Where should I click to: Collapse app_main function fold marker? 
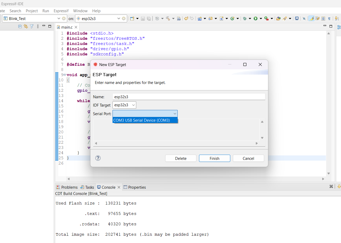(x=65, y=75)
